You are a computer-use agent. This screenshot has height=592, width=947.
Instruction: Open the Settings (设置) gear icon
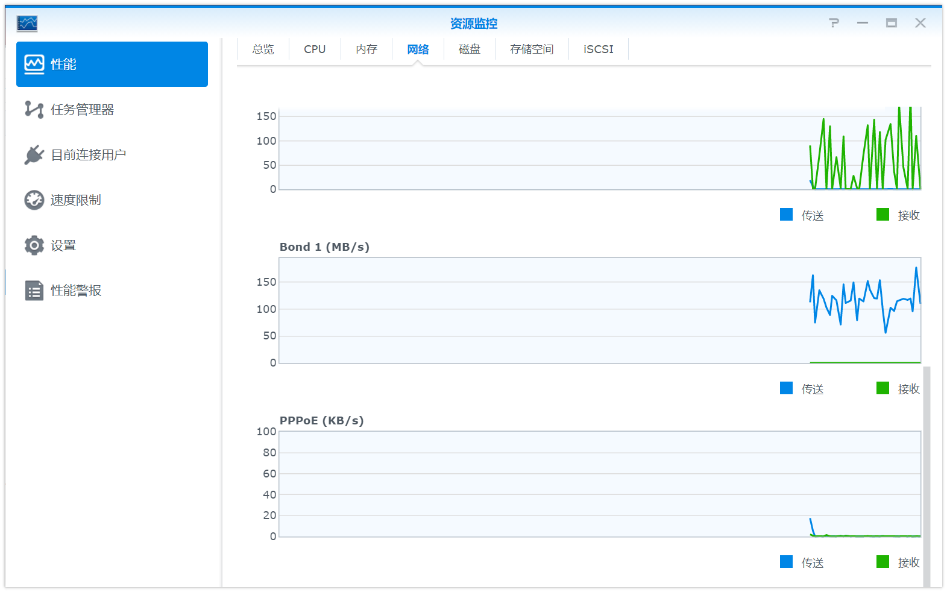(x=34, y=245)
